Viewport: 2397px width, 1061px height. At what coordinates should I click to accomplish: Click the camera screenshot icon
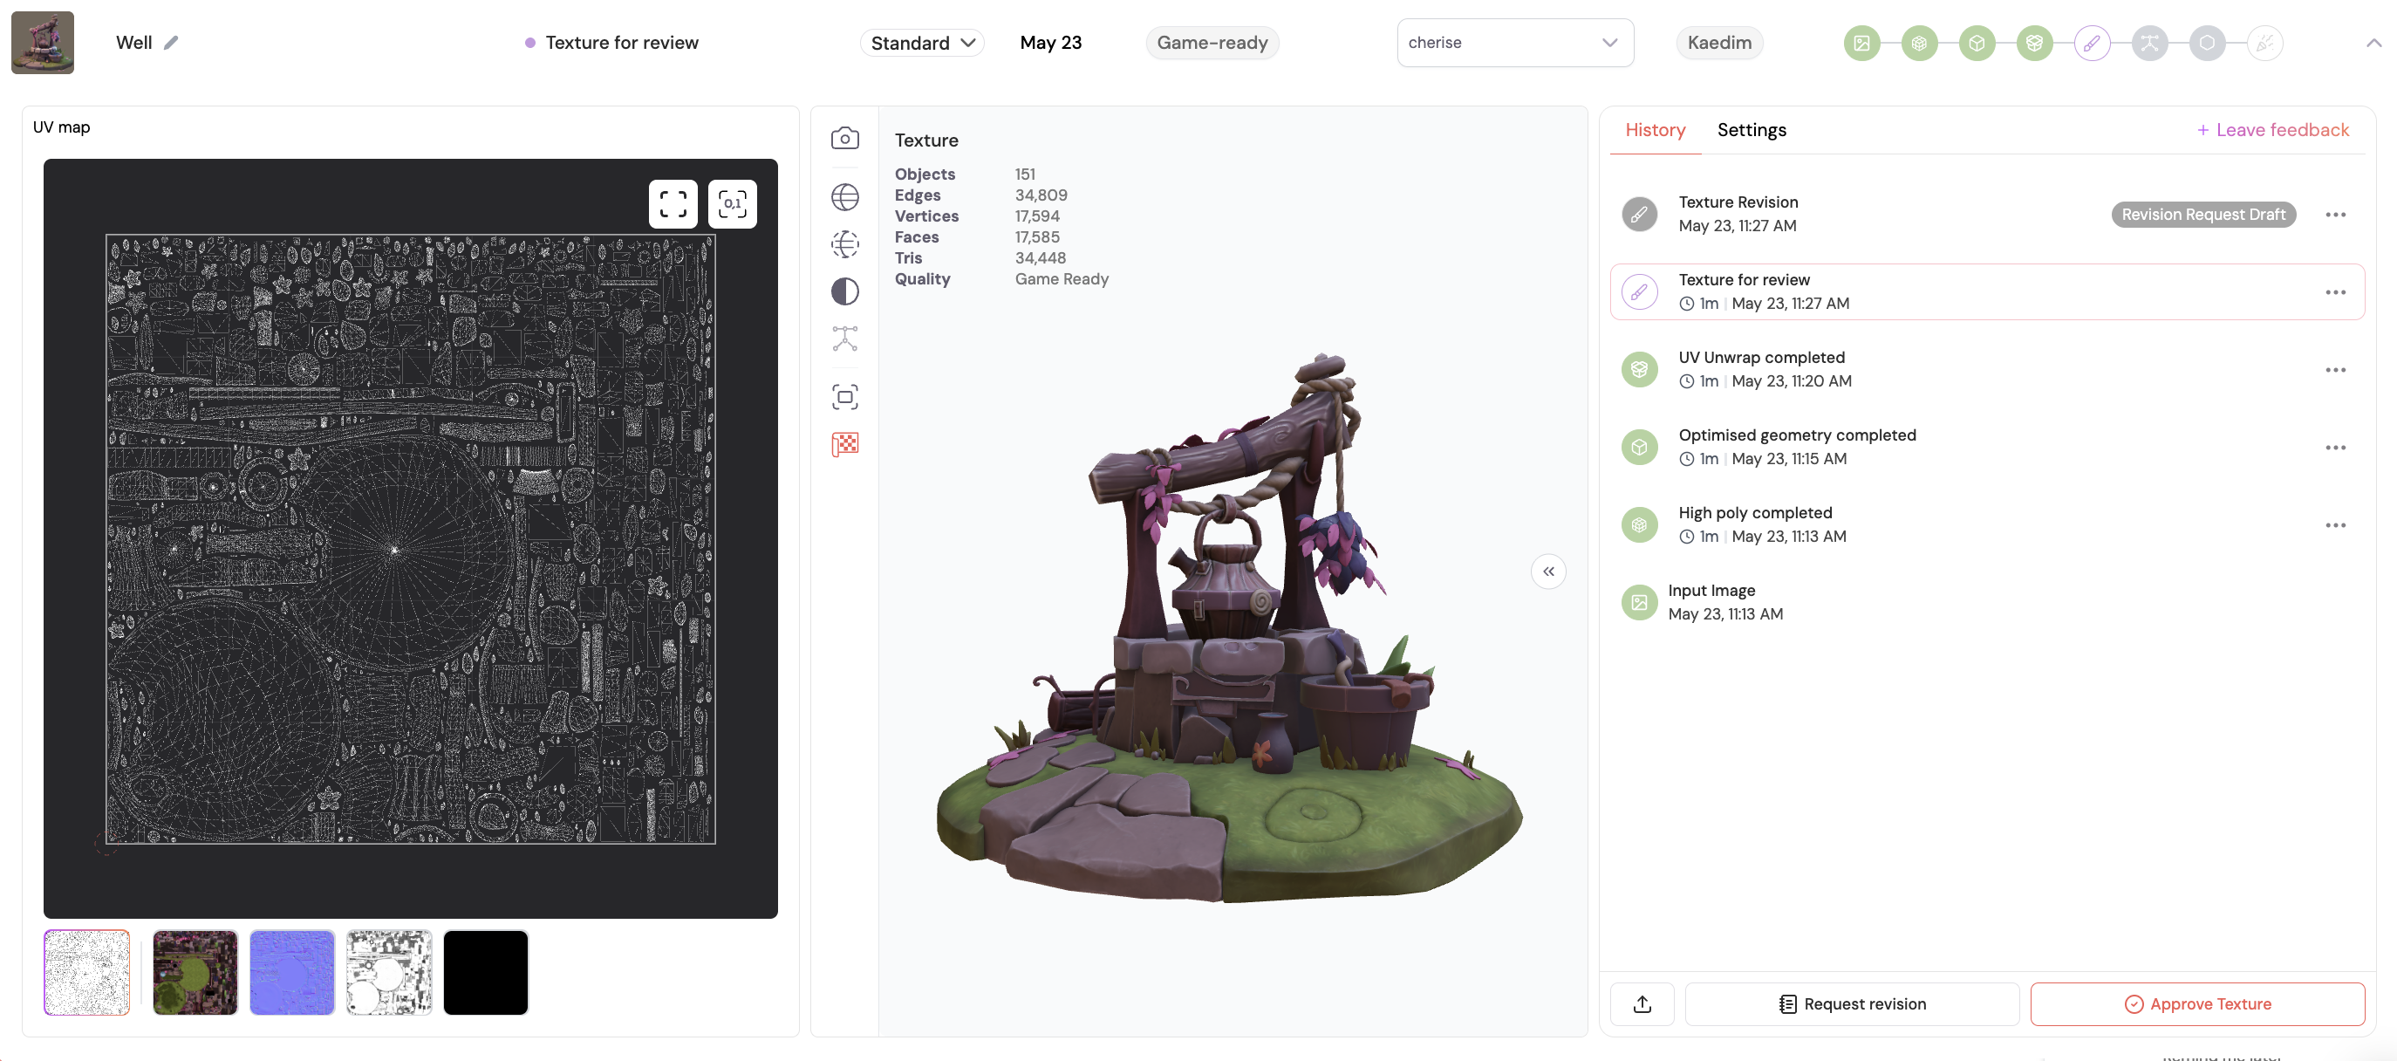click(x=844, y=139)
